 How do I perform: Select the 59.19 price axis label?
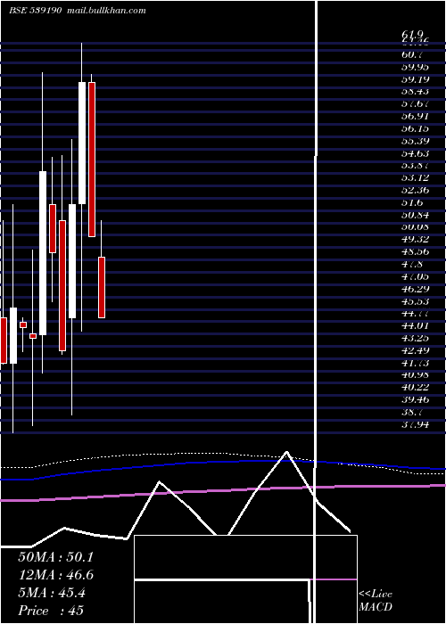415,79
